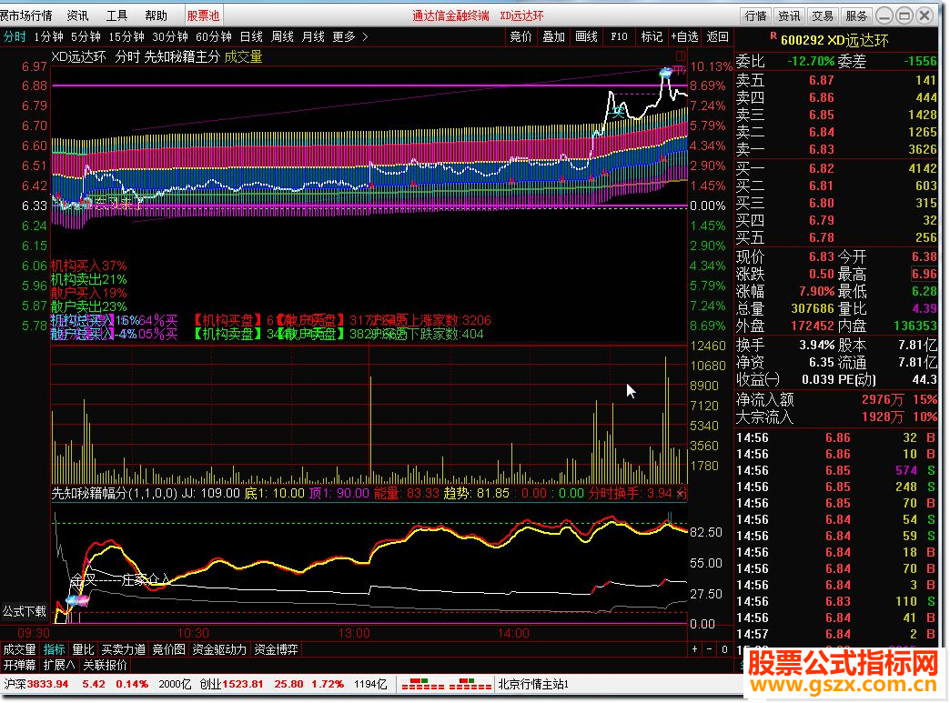Screen dimensions: 950x703
Task: Switch to the 60分钟 period tab
Action: (214, 37)
